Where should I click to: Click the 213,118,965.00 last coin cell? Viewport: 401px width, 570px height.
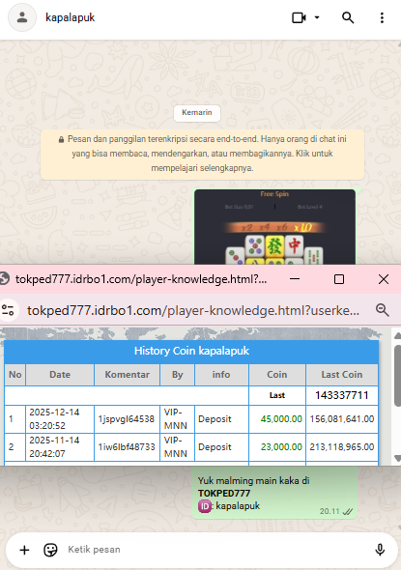coord(342,446)
